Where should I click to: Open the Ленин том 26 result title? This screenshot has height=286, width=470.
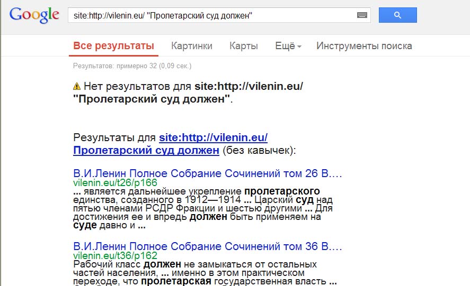[x=208, y=173]
